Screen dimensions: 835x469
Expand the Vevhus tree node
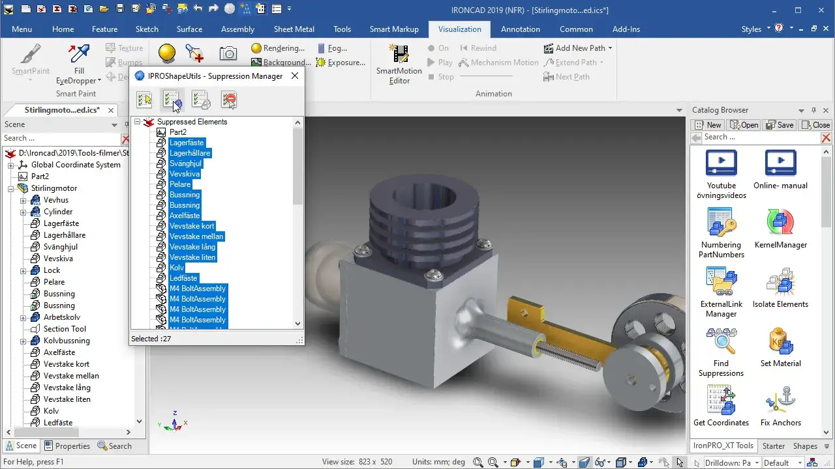click(x=23, y=200)
